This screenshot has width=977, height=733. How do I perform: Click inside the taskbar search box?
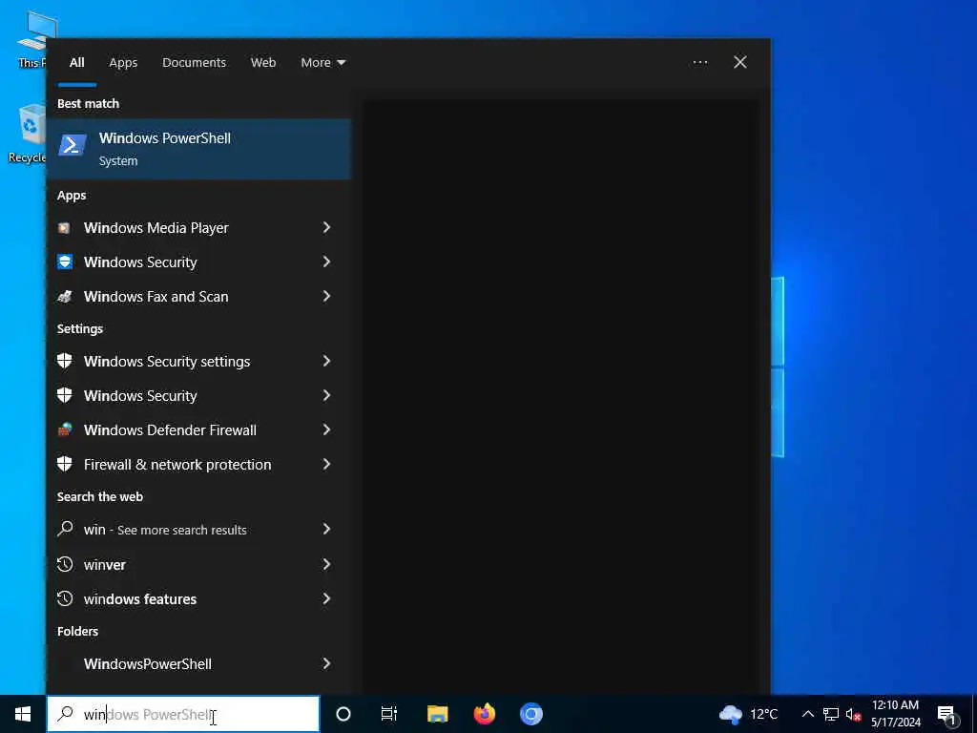coord(184,714)
